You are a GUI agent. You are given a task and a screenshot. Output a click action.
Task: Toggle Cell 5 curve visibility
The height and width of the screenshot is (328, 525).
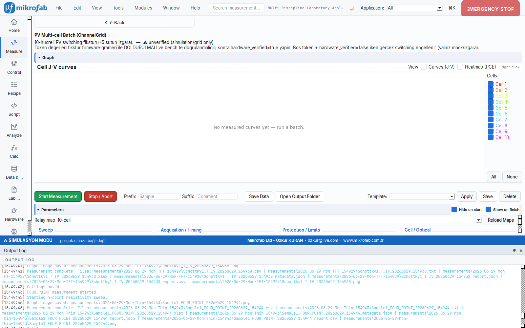tap(491, 108)
